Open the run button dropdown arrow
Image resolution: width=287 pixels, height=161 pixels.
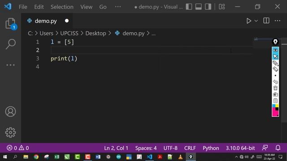(x=256, y=21)
